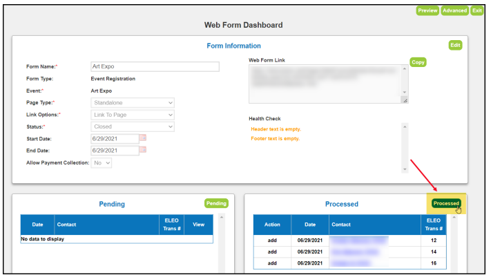The width and height of the screenshot is (491, 275).
Task: Click Pending table Contact column header
Action: pyautogui.click(x=107, y=225)
